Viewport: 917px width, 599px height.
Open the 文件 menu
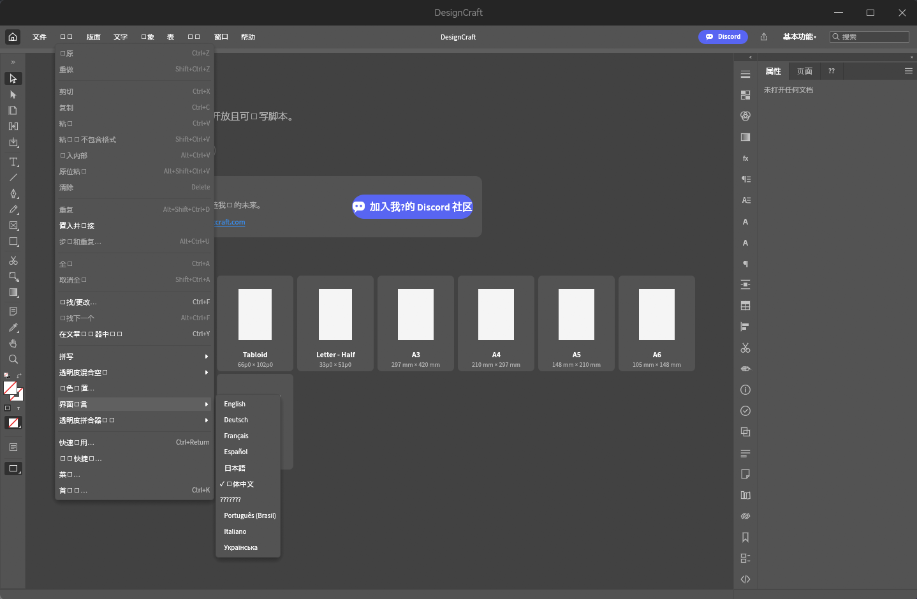pos(40,37)
